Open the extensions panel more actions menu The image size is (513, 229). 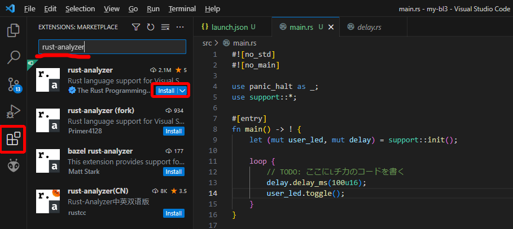point(180,27)
